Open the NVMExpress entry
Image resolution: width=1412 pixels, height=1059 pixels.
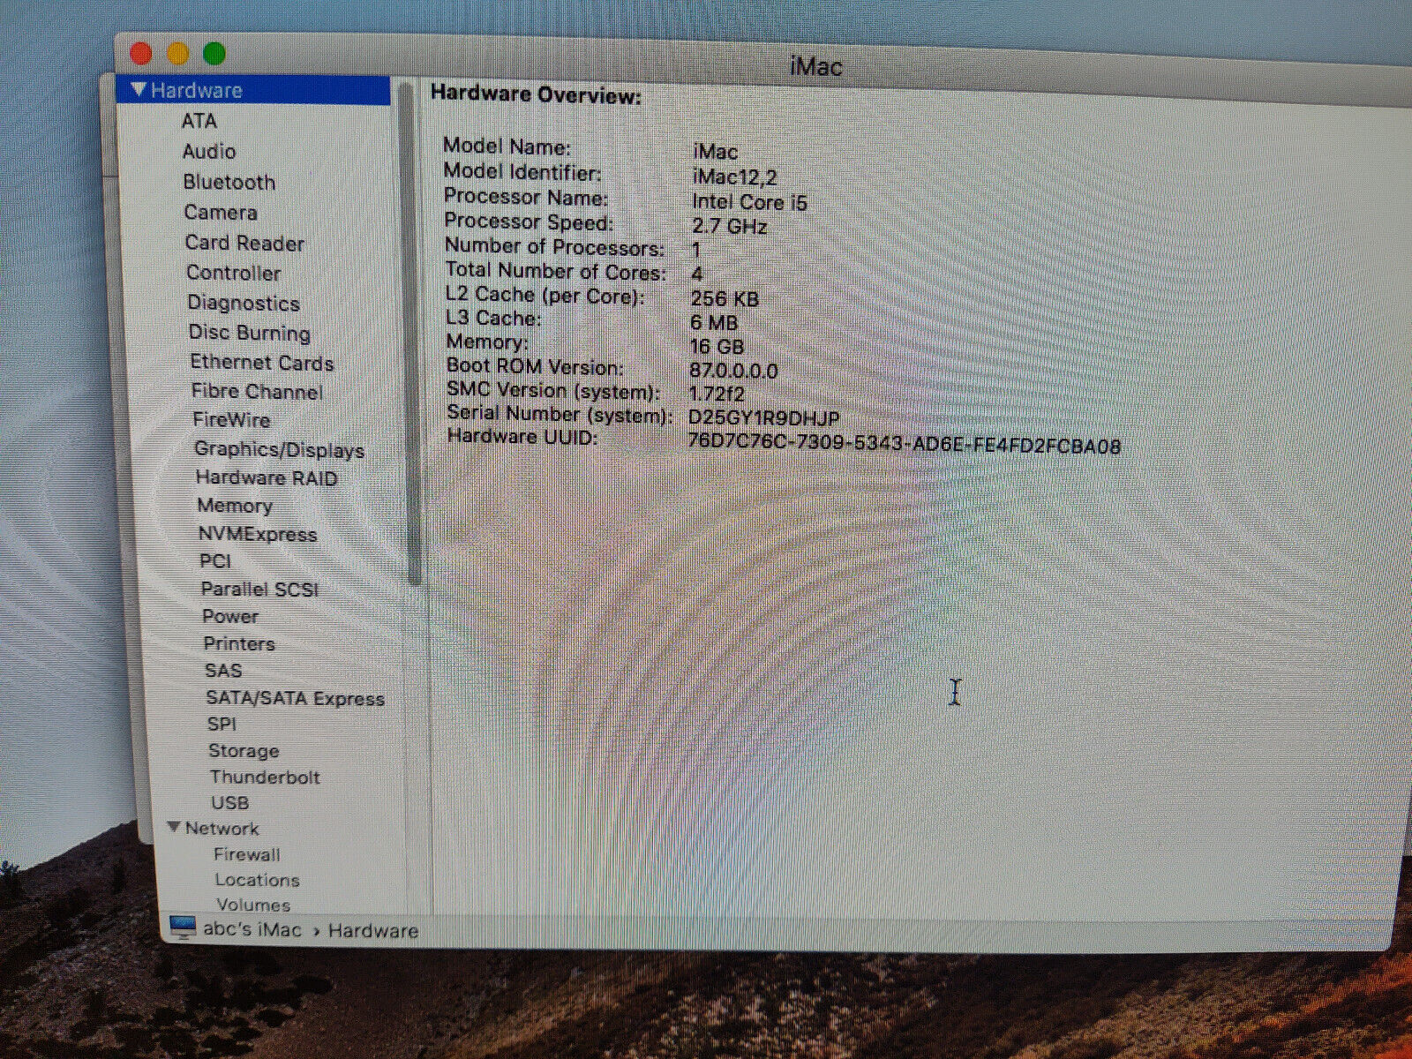click(x=258, y=534)
